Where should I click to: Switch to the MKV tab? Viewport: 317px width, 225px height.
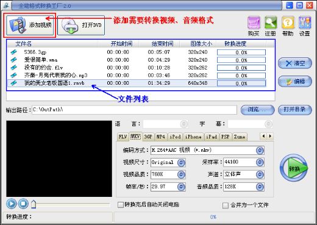pyautogui.click(x=135, y=136)
